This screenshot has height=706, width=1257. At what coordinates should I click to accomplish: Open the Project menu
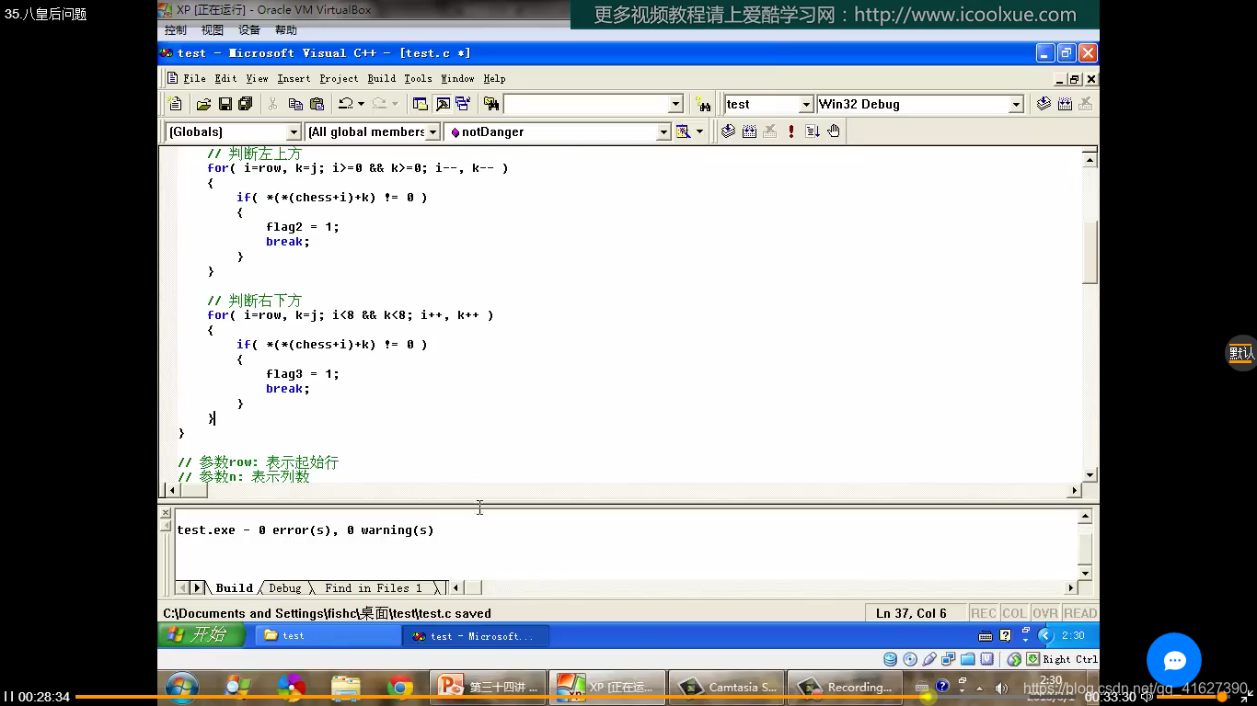click(339, 78)
